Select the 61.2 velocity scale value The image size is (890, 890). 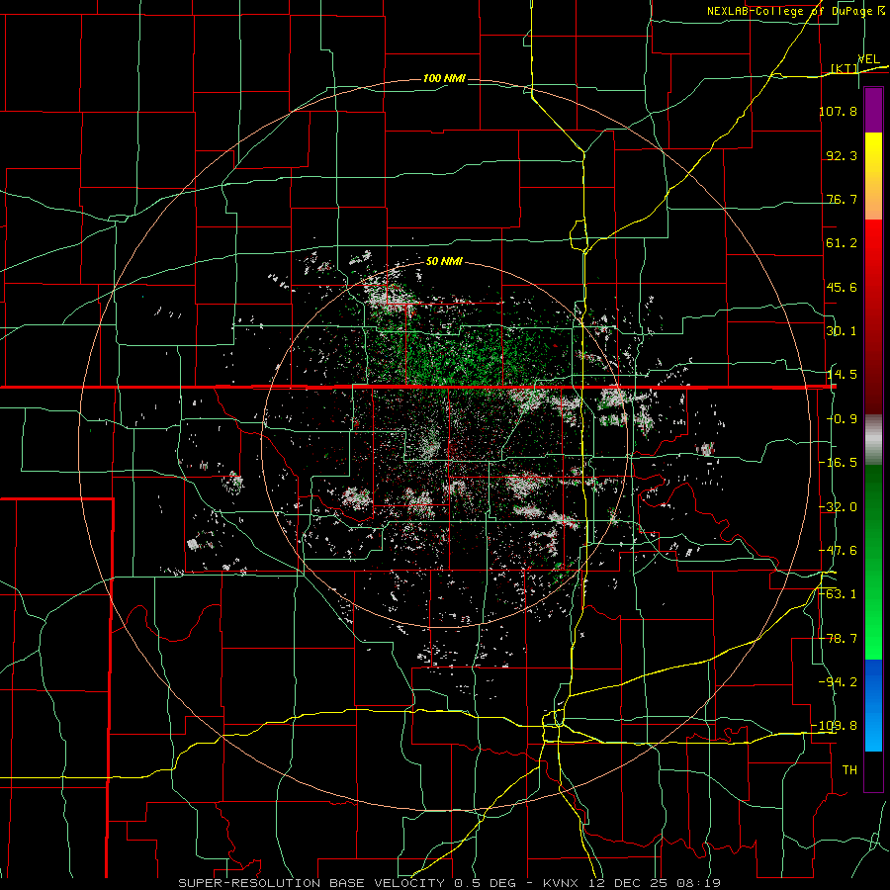pos(842,243)
